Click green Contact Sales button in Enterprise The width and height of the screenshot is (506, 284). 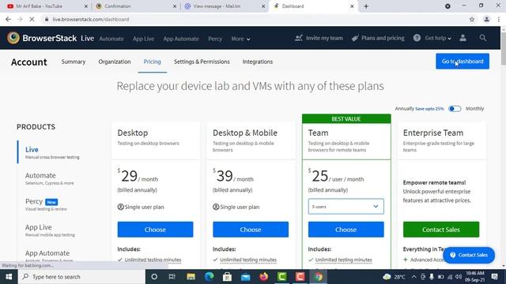[x=441, y=230]
